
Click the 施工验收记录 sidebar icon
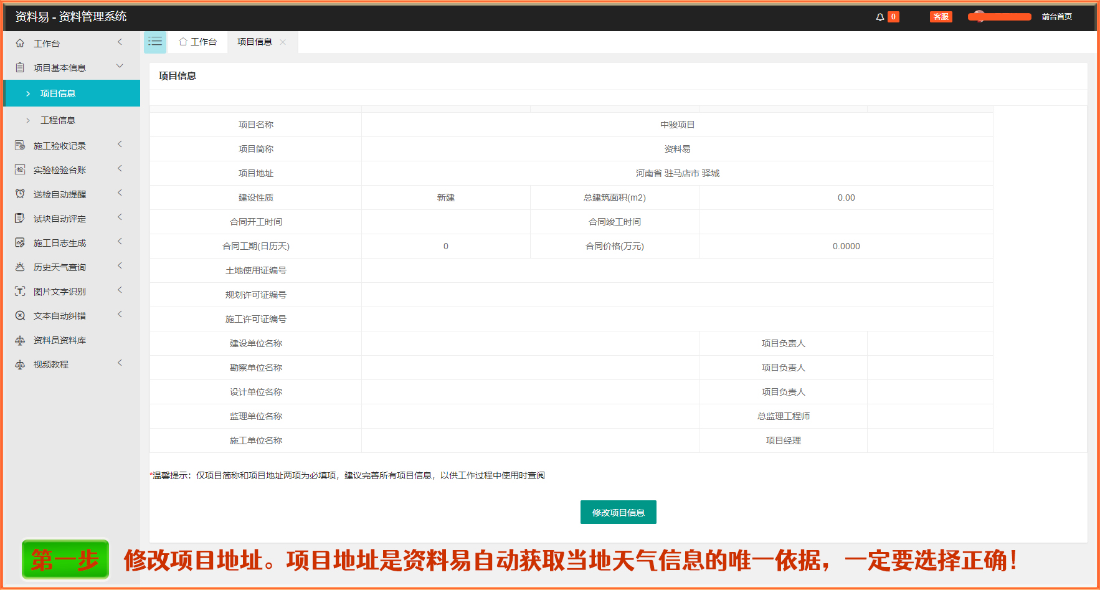pos(20,145)
